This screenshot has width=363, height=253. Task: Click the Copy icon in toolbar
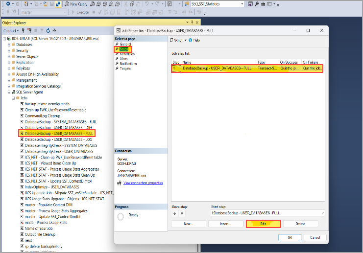(x=132, y=4)
